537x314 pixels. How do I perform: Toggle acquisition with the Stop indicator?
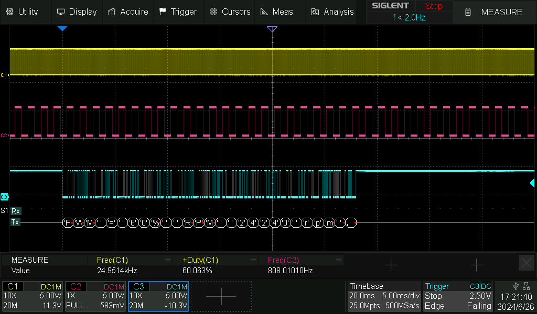coord(434,6)
